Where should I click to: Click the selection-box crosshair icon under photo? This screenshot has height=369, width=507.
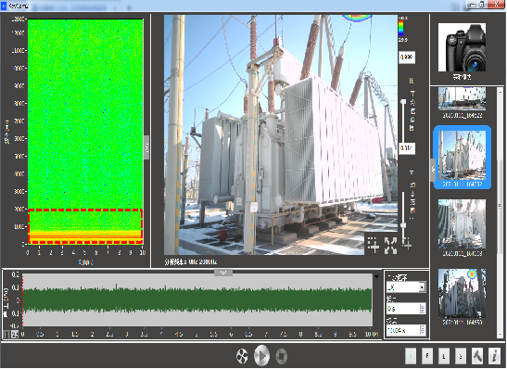[x=373, y=245]
